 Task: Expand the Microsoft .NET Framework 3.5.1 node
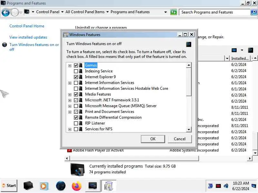70,100
